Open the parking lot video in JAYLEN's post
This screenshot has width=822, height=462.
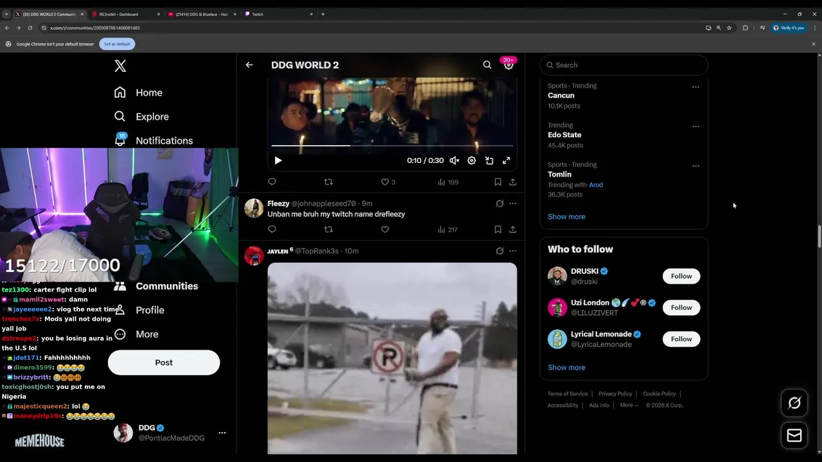pos(392,358)
